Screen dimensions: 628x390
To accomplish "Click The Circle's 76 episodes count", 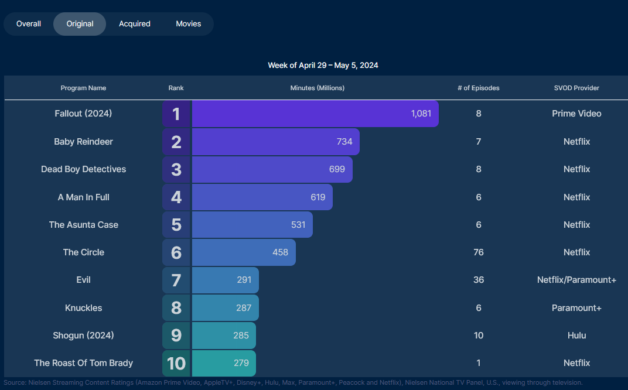I will pyautogui.click(x=479, y=252).
